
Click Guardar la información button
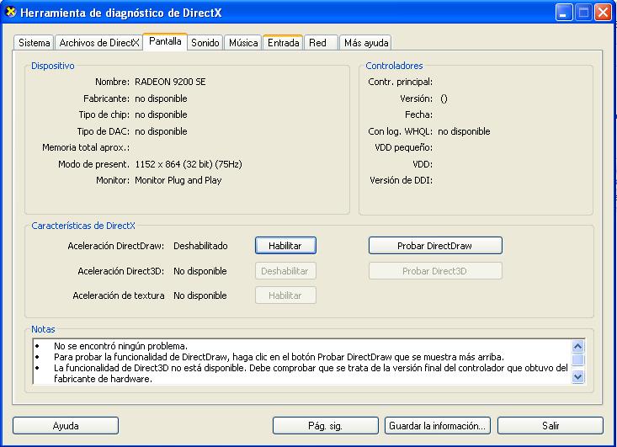[x=437, y=426]
